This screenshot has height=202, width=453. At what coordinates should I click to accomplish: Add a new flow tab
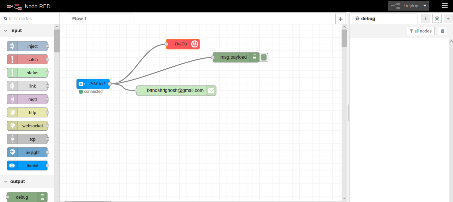(340, 19)
